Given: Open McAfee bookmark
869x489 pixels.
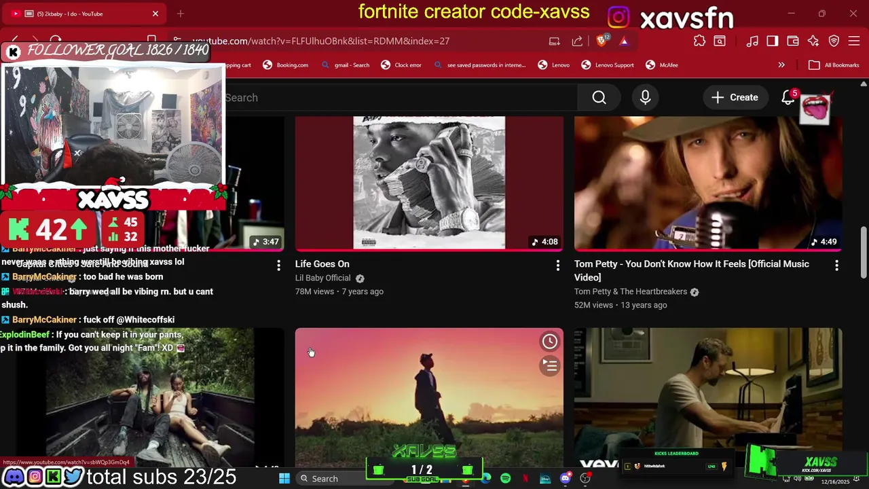Looking at the screenshot, I should (x=661, y=65).
